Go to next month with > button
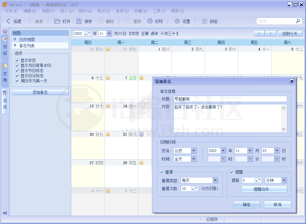 pyautogui.click(x=271, y=34)
